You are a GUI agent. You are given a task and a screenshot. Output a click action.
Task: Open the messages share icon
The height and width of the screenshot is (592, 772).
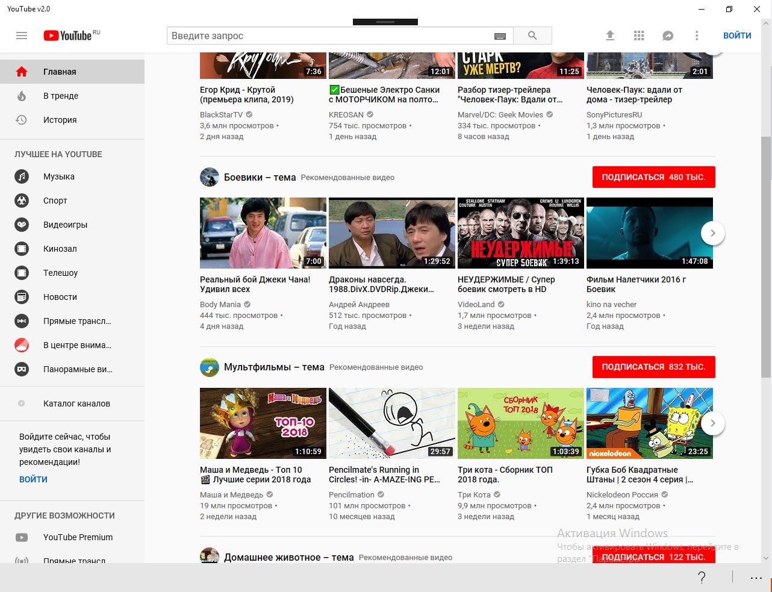coord(668,36)
